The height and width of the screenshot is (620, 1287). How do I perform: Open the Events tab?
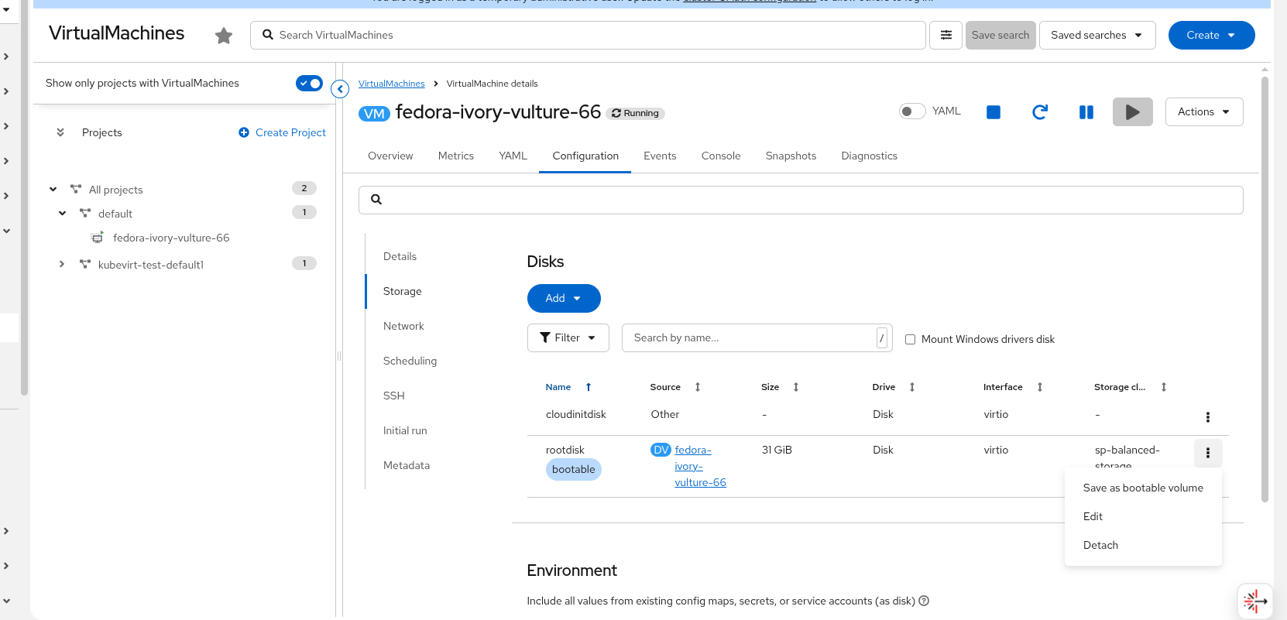pos(660,156)
